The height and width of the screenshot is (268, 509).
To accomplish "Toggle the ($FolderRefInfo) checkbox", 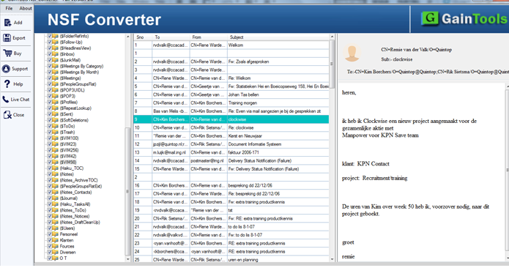I will point(50,36).
